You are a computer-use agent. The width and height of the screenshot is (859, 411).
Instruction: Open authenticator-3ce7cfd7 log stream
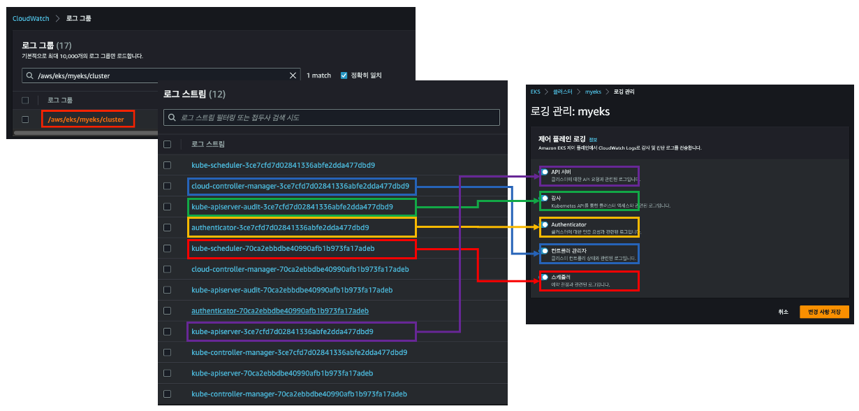tap(280, 227)
